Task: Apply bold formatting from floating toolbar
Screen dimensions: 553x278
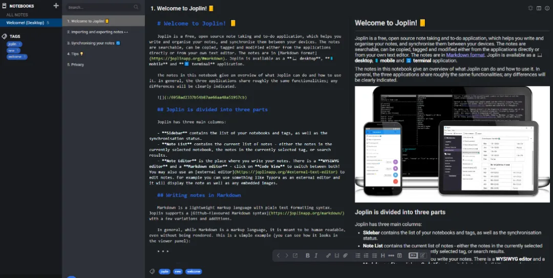Action: (308, 255)
